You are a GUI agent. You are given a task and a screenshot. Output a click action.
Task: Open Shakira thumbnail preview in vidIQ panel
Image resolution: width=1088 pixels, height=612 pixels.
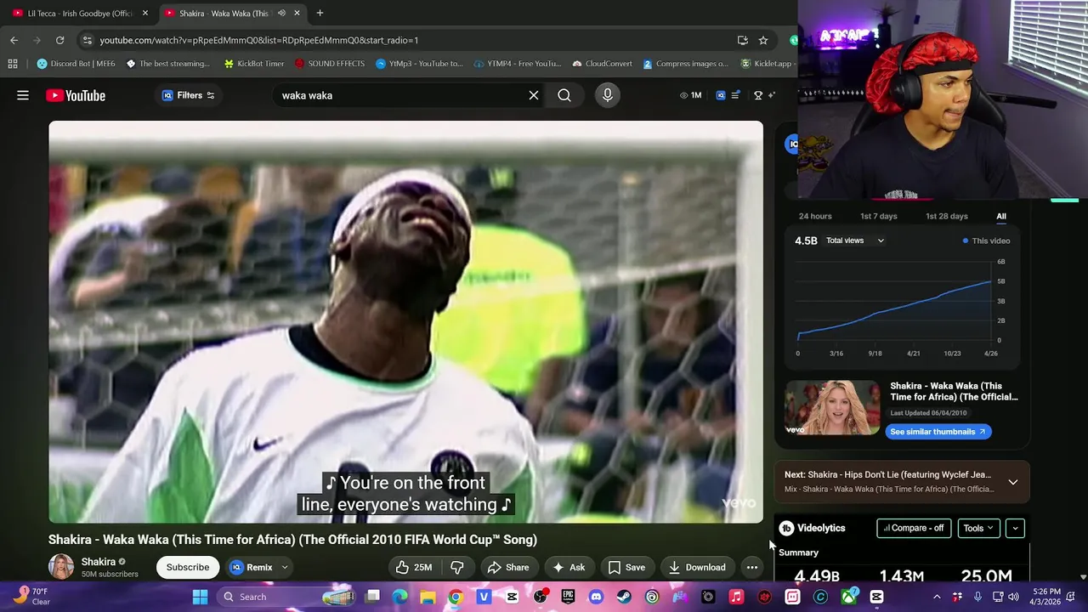point(832,408)
